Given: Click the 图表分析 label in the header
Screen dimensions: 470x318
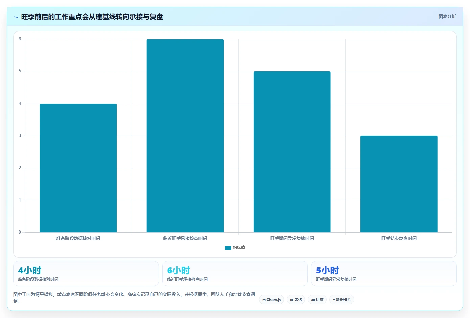Looking at the screenshot, I should (447, 16).
